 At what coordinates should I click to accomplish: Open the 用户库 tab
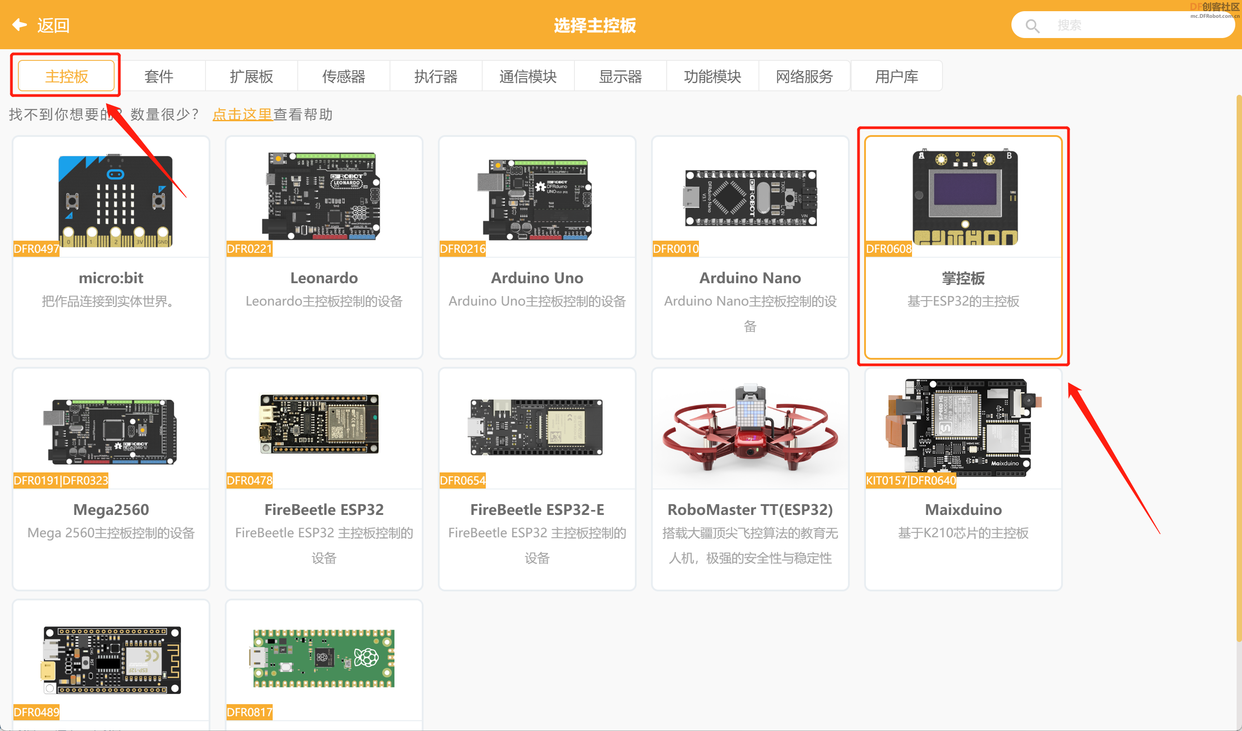pos(896,76)
